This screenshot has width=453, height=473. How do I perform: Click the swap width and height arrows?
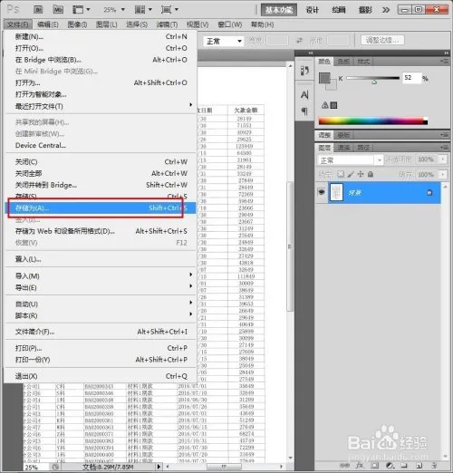(x=299, y=40)
